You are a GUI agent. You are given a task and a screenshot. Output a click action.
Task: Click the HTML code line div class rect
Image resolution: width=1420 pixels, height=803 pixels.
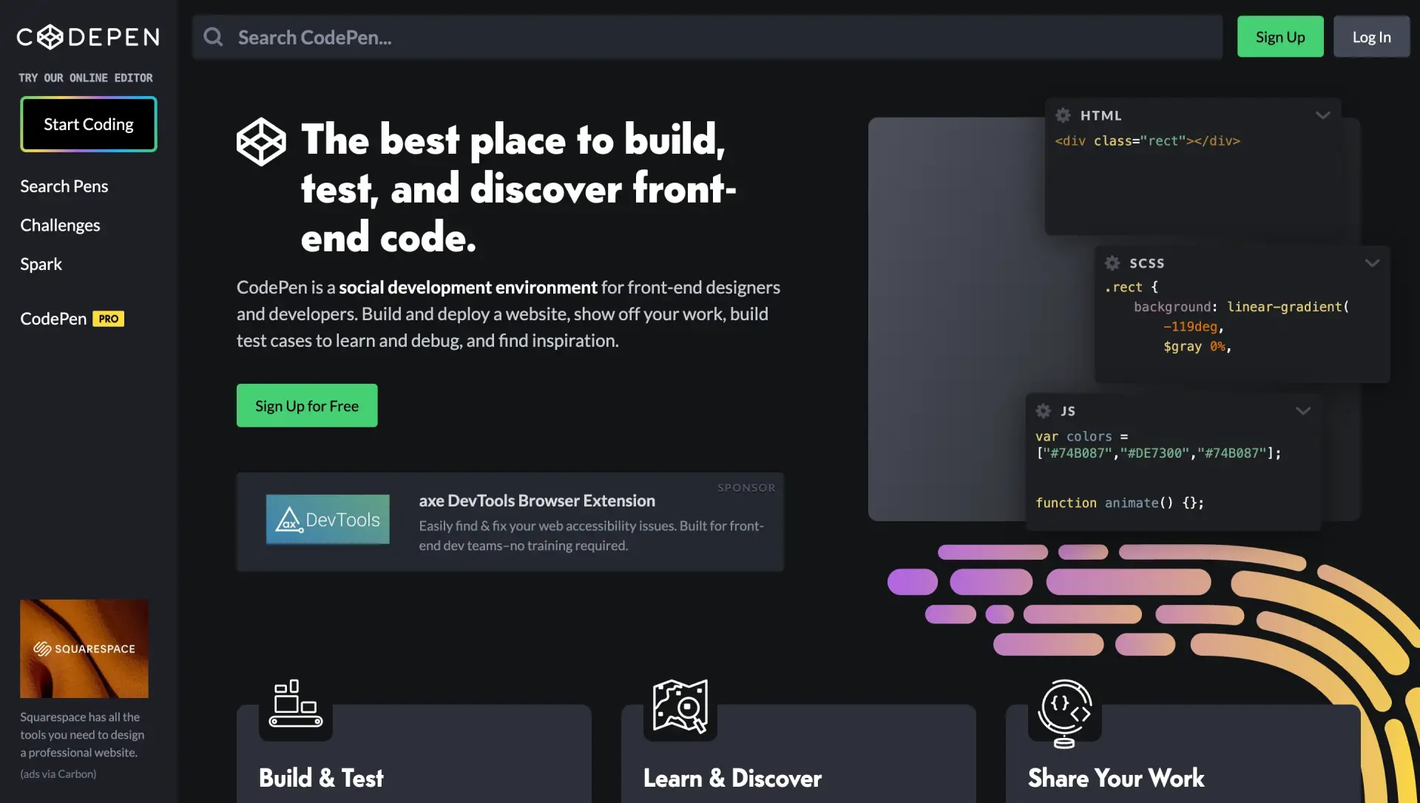click(x=1147, y=140)
